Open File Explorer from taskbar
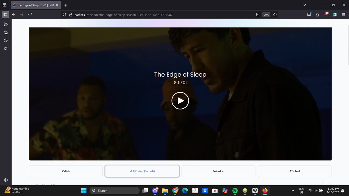This screenshot has width=349, height=196. tap(165, 190)
